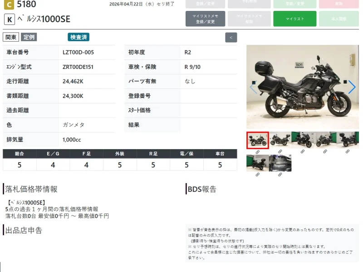Click the 'F足' score column header
The height and width of the screenshot is (272, 363).
tap(86, 154)
